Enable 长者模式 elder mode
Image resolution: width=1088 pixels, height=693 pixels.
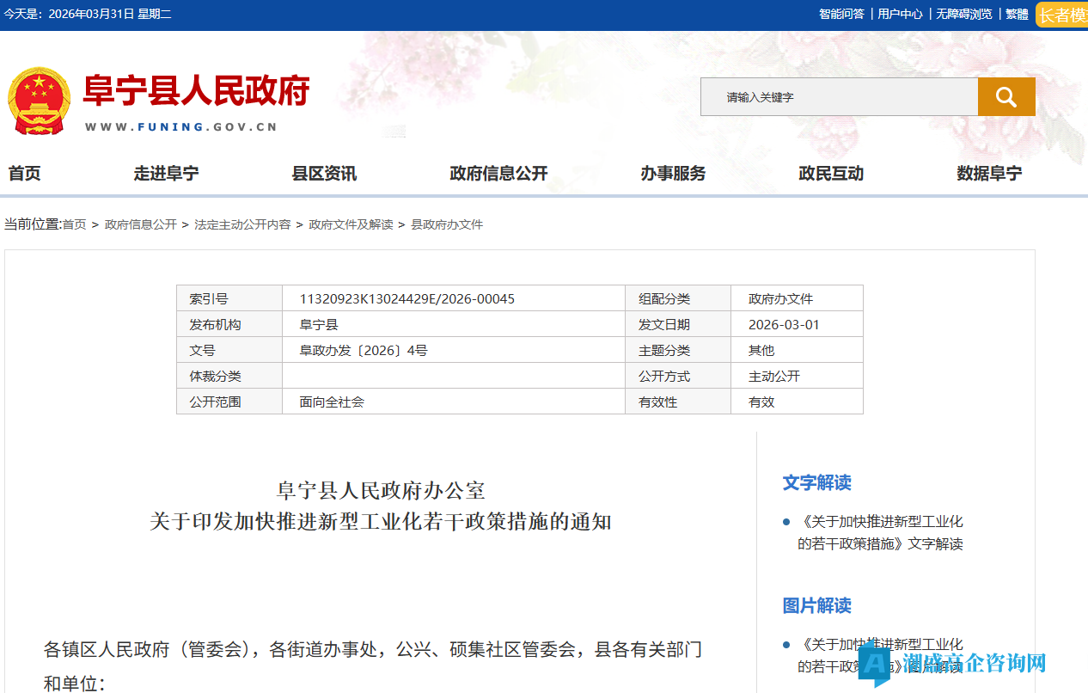pyautogui.click(x=1063, y=14)
